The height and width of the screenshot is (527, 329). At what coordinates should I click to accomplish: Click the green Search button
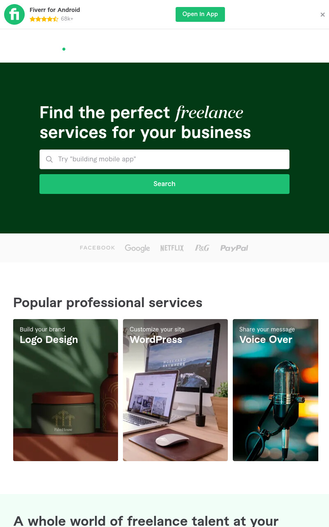[x=164, y=184]
